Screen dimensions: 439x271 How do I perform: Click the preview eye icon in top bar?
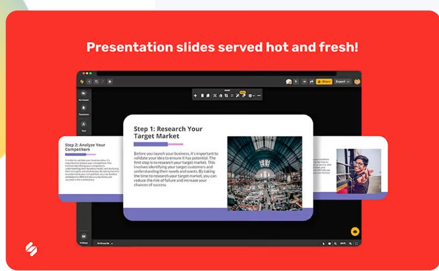click(x=304, y=82)
